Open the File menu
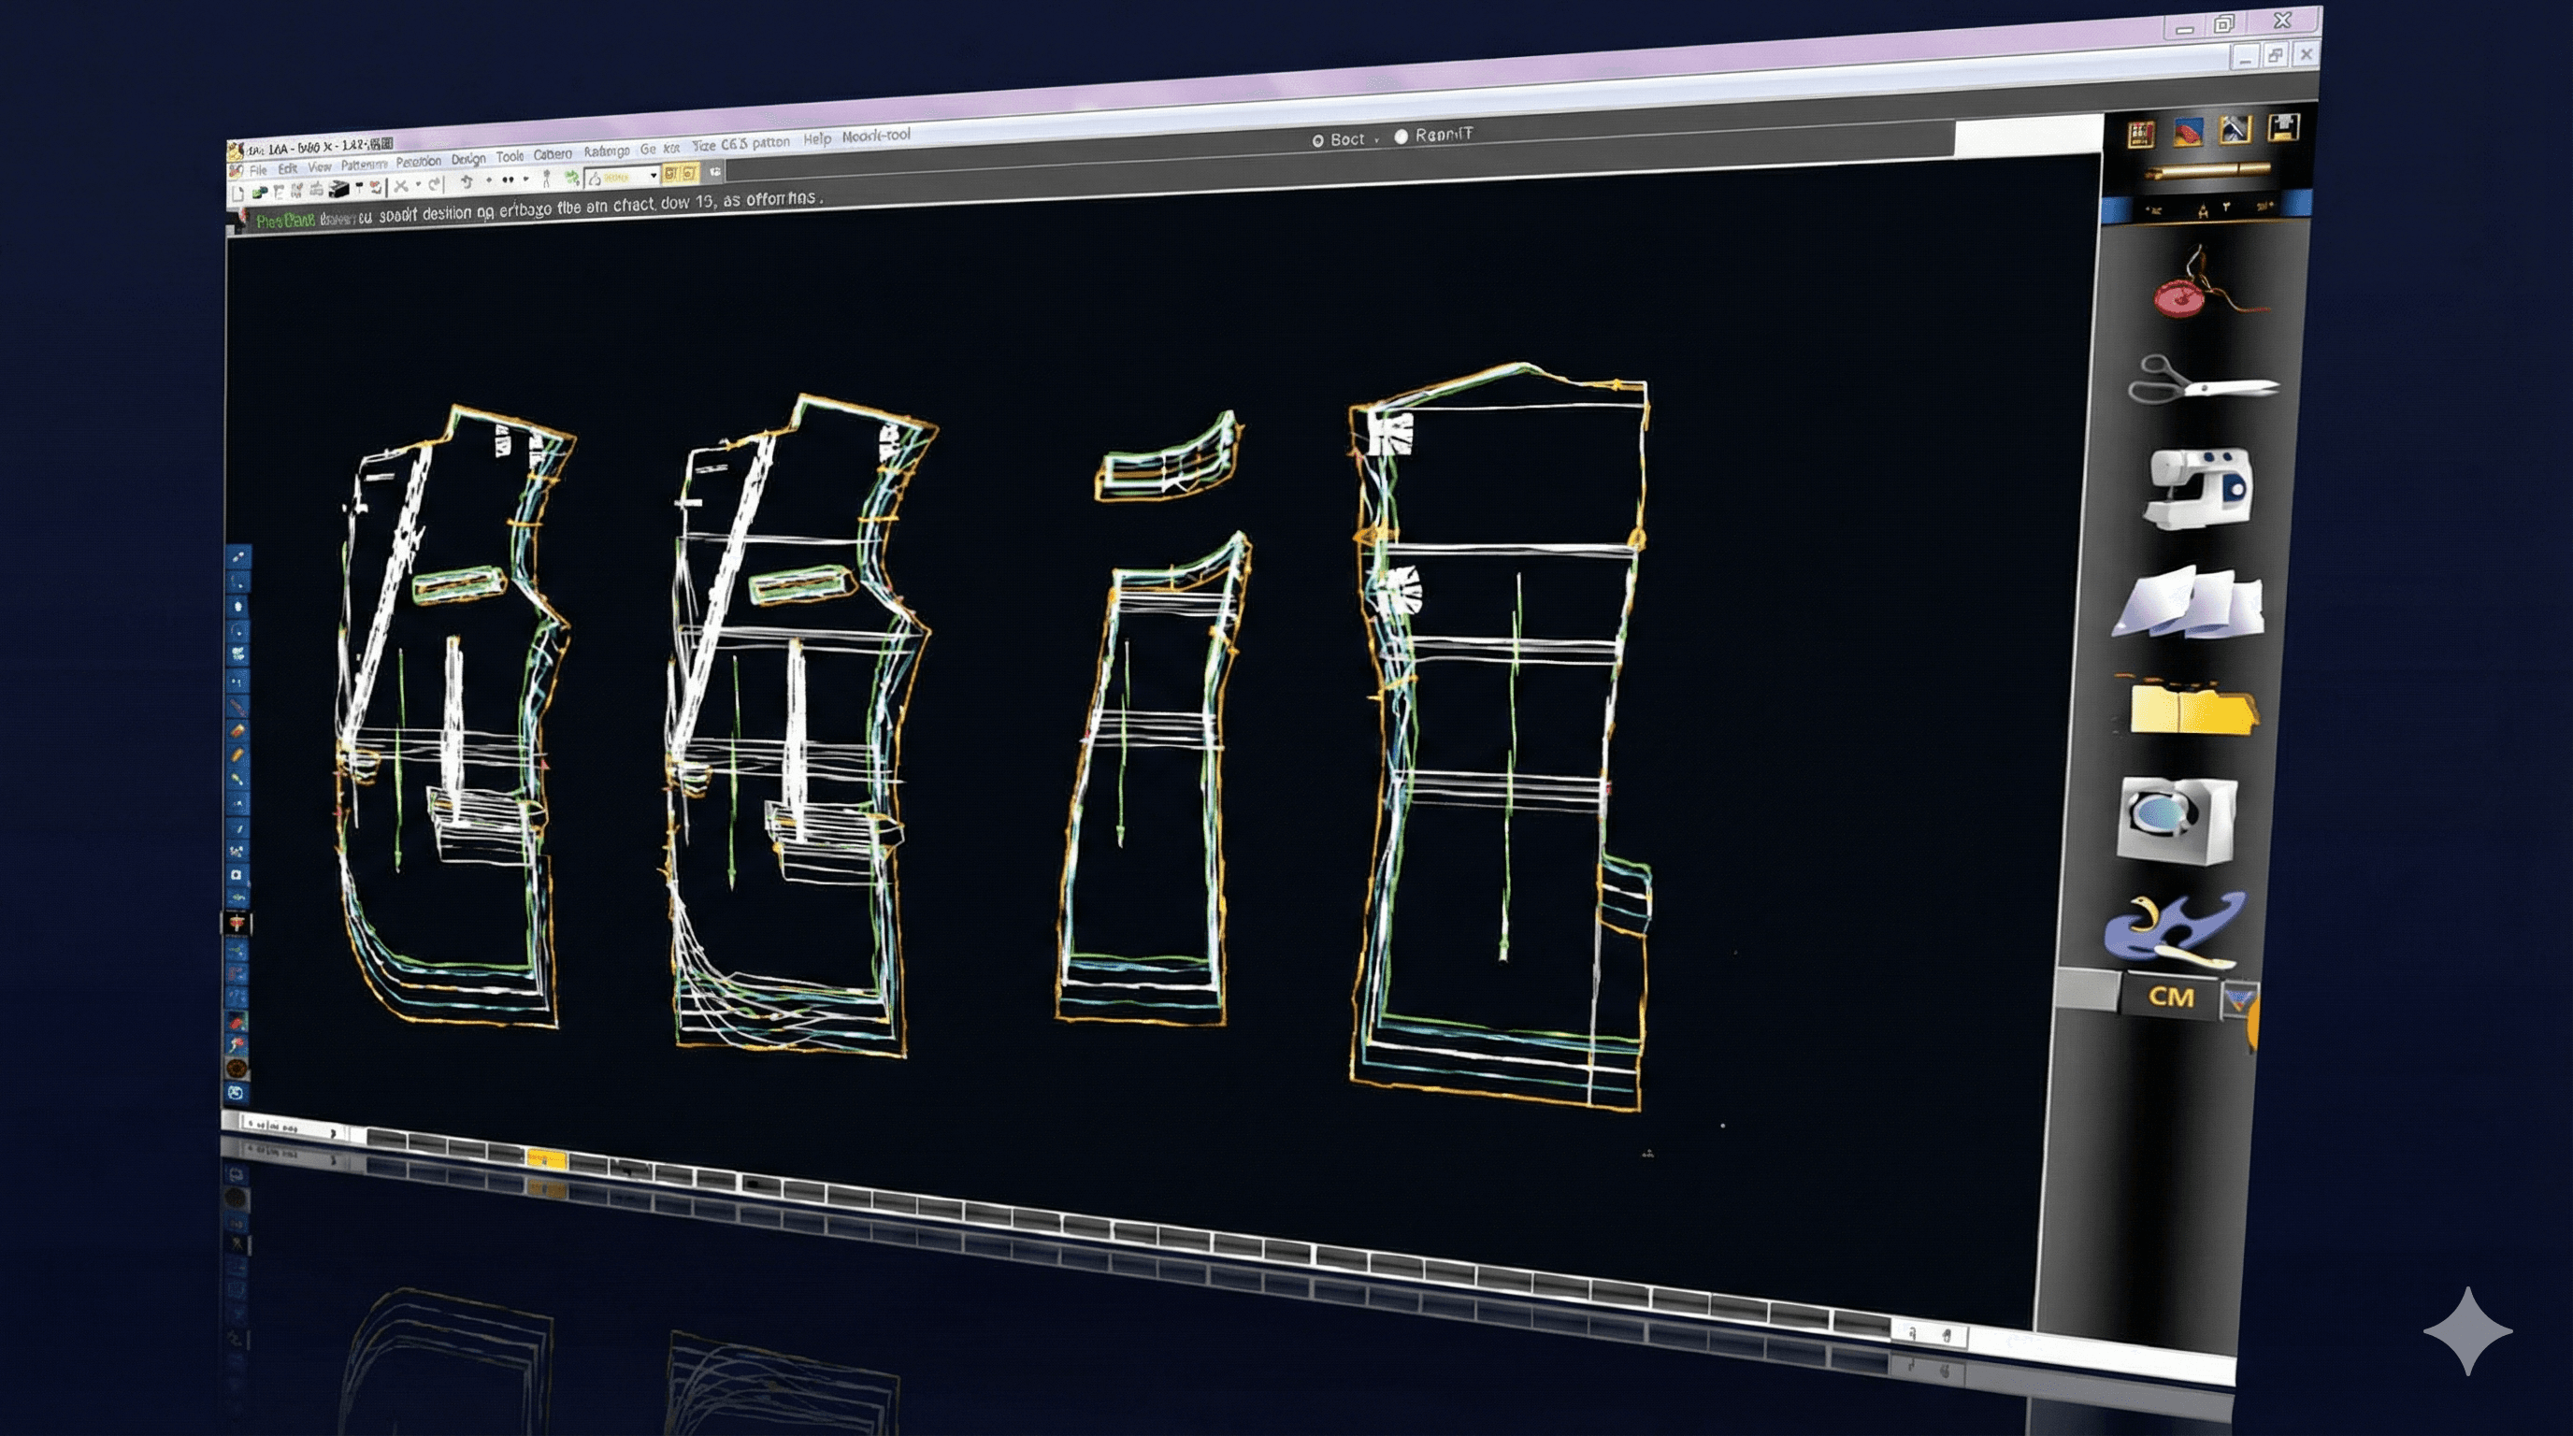Screen dimensions: 2573x1436 pyautogui.click(x=258, y=171)
